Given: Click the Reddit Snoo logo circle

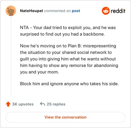Looking at the screenshot, I should (x=105, y=11).
